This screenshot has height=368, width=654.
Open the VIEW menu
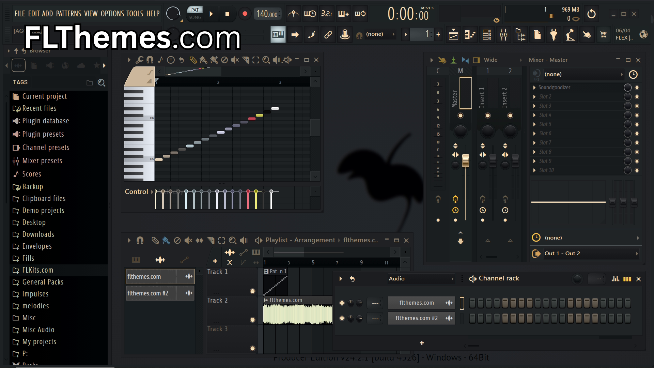coord(91,14)
